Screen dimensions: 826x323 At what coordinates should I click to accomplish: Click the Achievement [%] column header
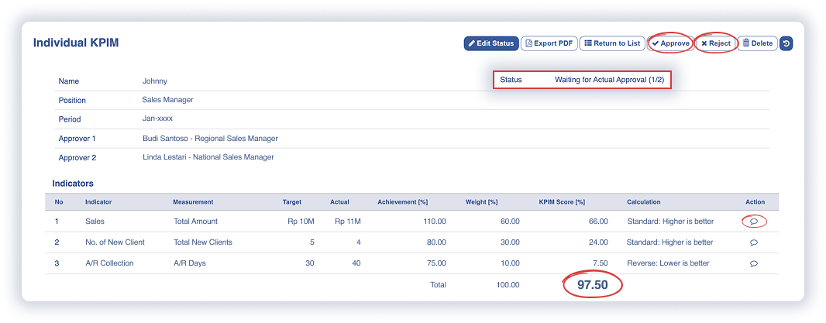[x=402, y=202]
